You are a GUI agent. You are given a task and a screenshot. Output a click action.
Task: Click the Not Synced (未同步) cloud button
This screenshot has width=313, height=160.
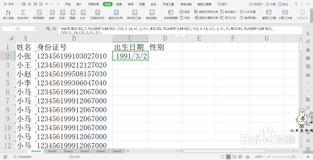[257, 4]
